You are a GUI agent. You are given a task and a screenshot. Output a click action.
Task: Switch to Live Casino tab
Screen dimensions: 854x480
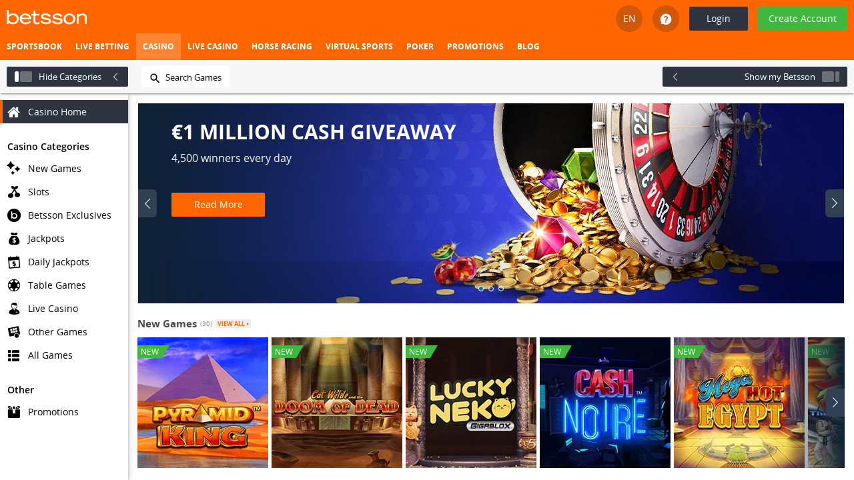[213, 47]
